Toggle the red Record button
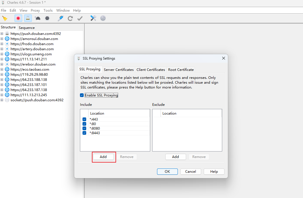Image resolution: width=303 pixels, height=198 pixels. [x=18, y=18]
